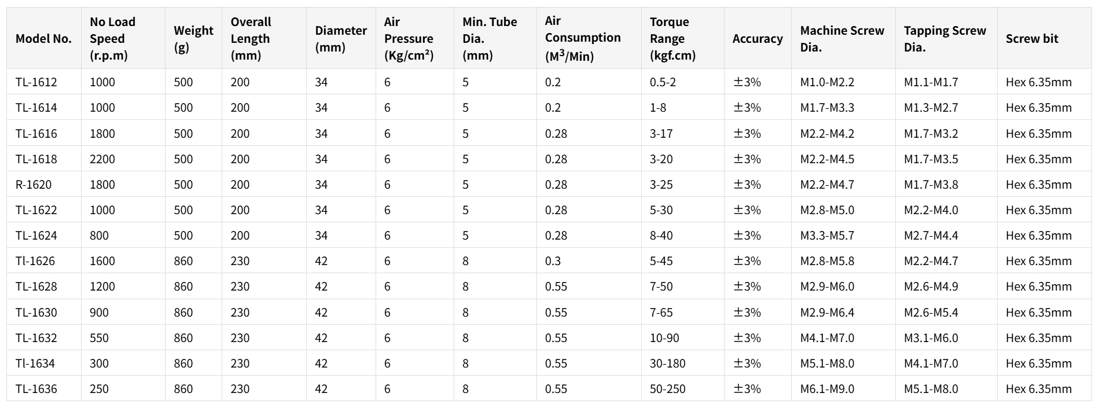The width and height of the screenshot is (1099, 415).
Task: Click the No Load Speed header
Action: coord(112,39)
